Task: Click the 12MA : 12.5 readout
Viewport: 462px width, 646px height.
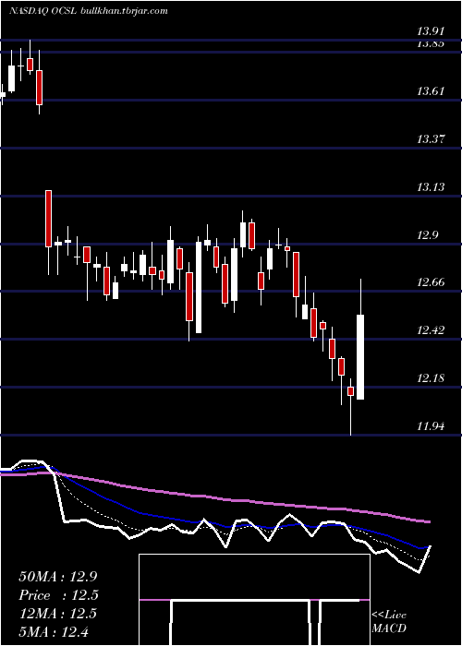Action: click(57, 614)
